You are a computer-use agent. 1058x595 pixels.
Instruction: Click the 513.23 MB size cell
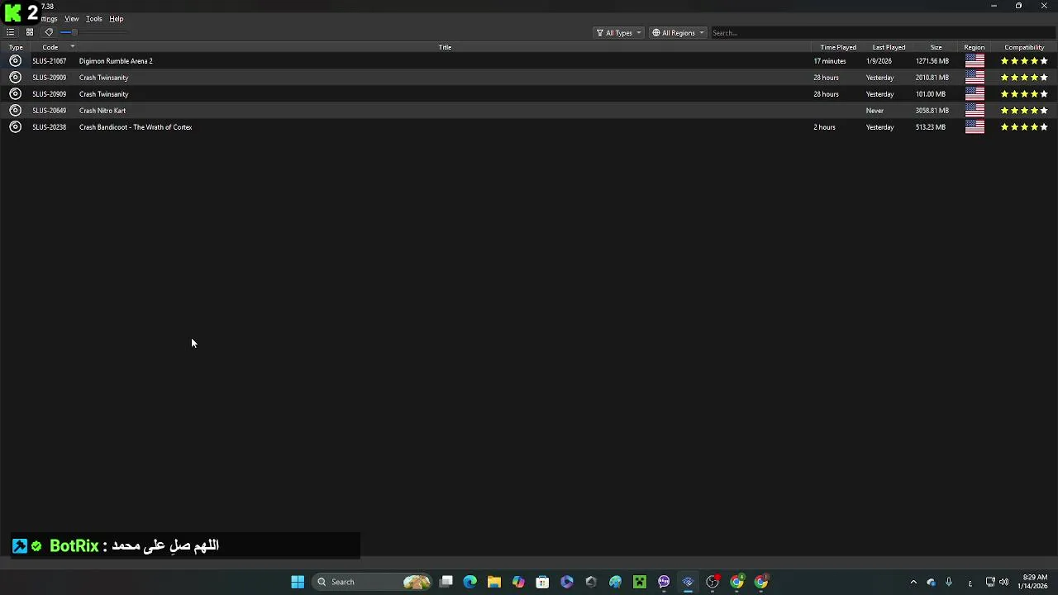tap(931, 127)
